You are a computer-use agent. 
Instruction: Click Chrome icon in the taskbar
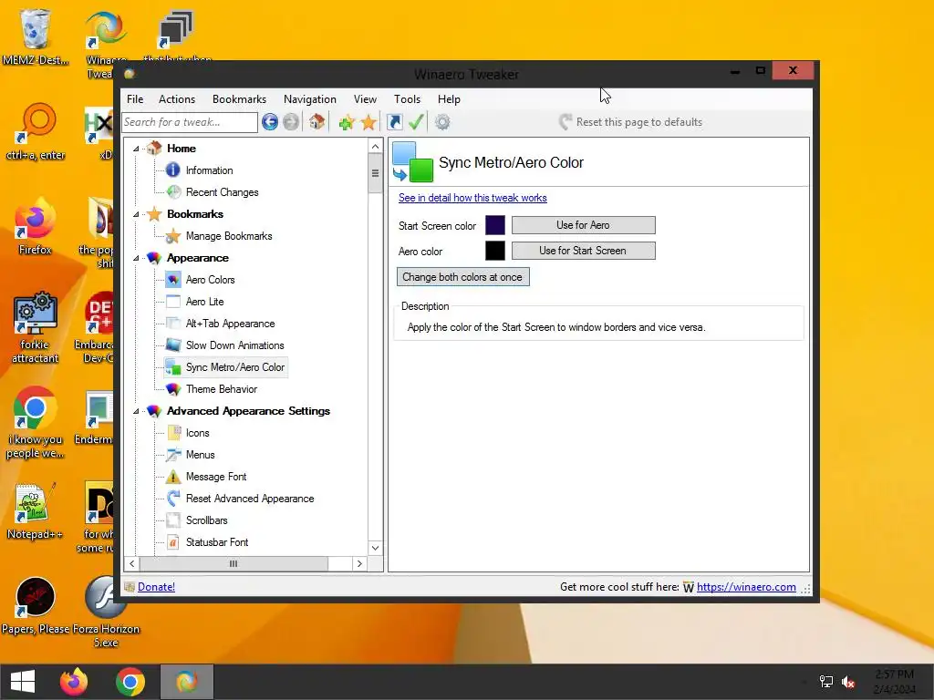coord(130,682)
